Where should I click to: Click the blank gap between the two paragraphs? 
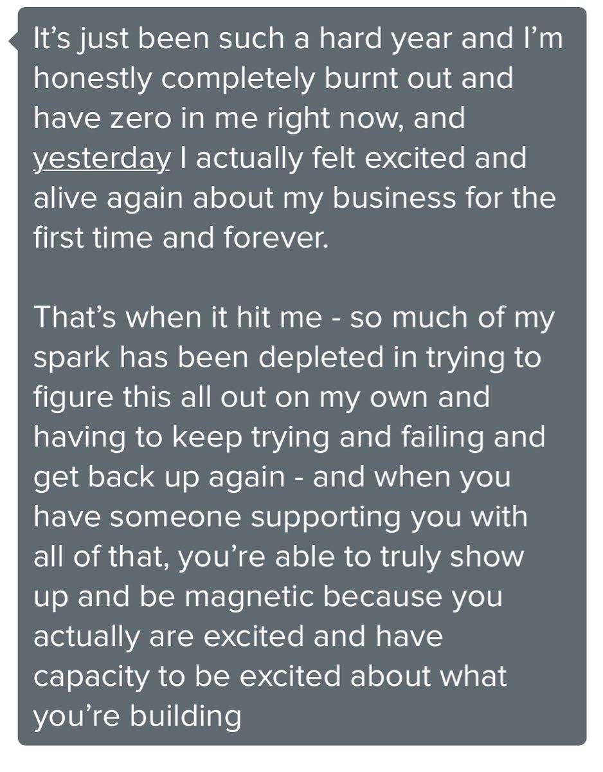301,278
